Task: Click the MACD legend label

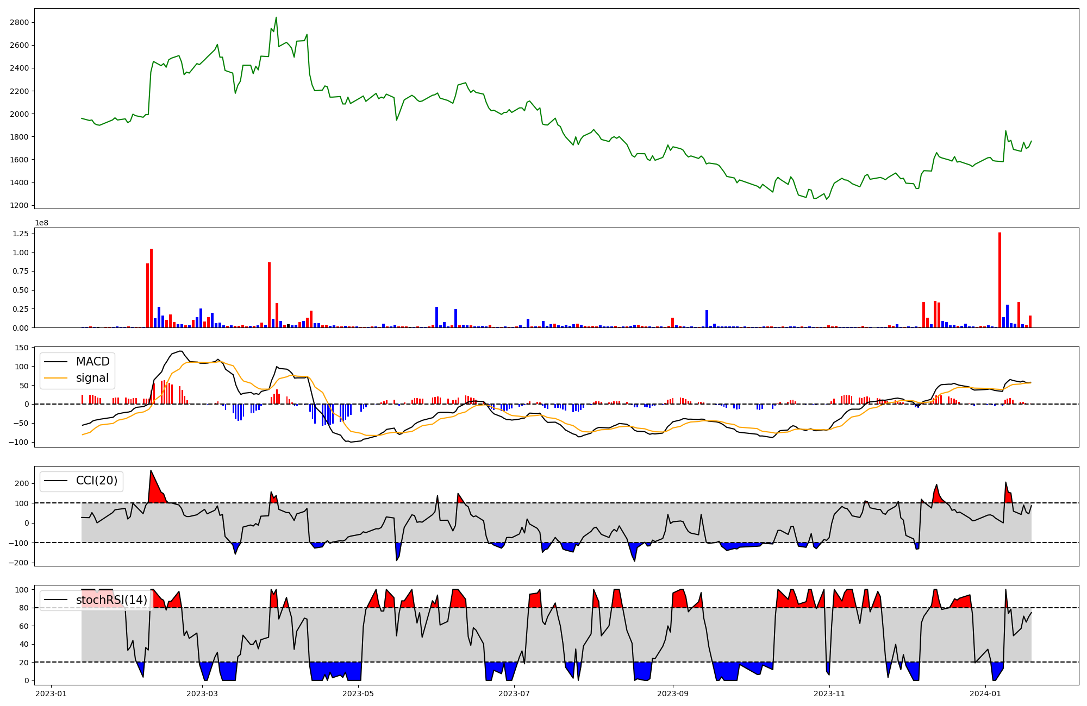Action: [x=92, y=362]
